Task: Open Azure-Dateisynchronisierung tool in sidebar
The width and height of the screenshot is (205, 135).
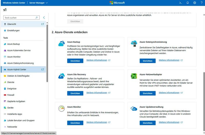Action: [23, 63]
